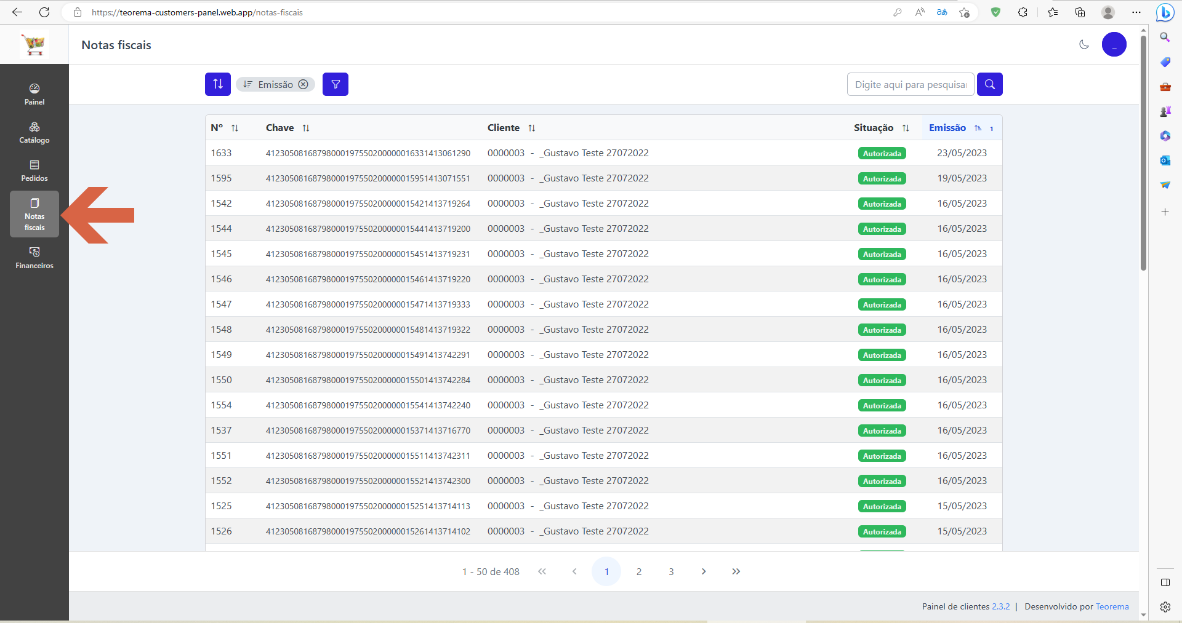Click the browser back arrow

[17, 12]
